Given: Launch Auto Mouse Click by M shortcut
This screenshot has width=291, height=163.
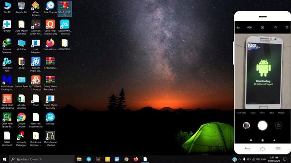Looking at the screenshot, I should 7,83.
